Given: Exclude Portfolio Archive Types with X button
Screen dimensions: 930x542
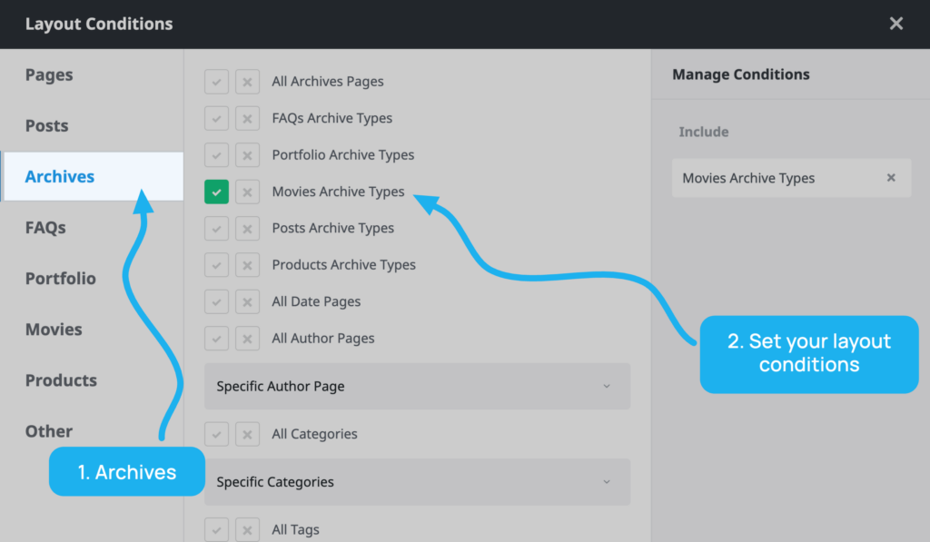Looking at the screenshot, I should (247, 155).
